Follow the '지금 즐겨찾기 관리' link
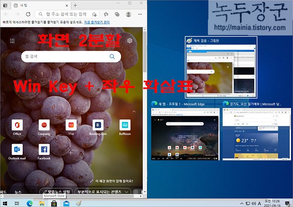This screenshot has width=293, height=207. pyautogui.click(x=97, y=22)
